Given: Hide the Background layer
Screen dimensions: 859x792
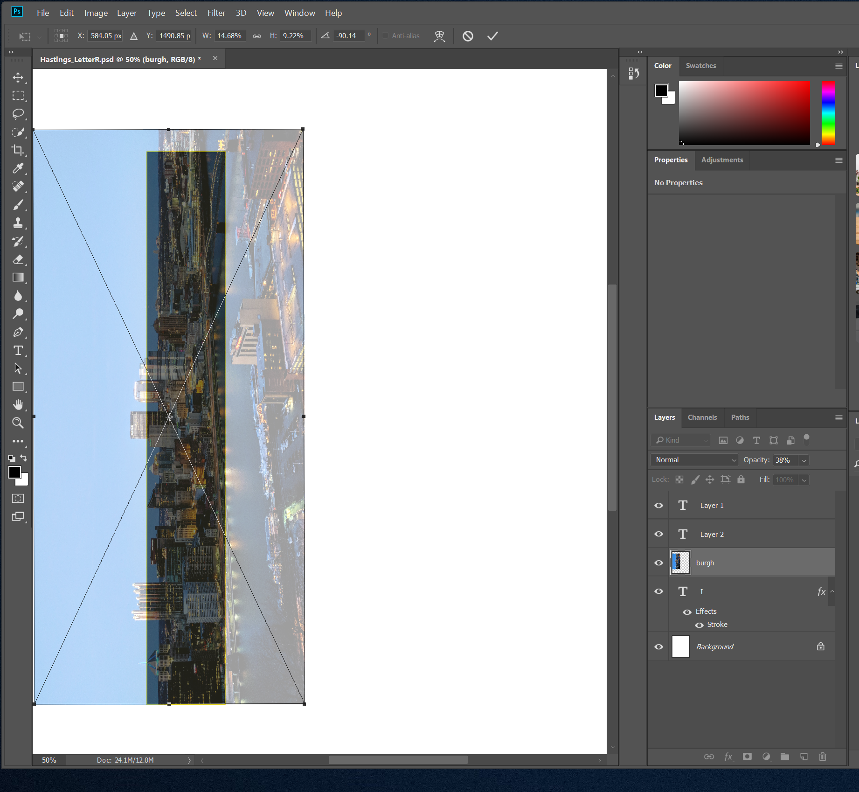Looking at the screenshot, I should click(x=658, y=647).
